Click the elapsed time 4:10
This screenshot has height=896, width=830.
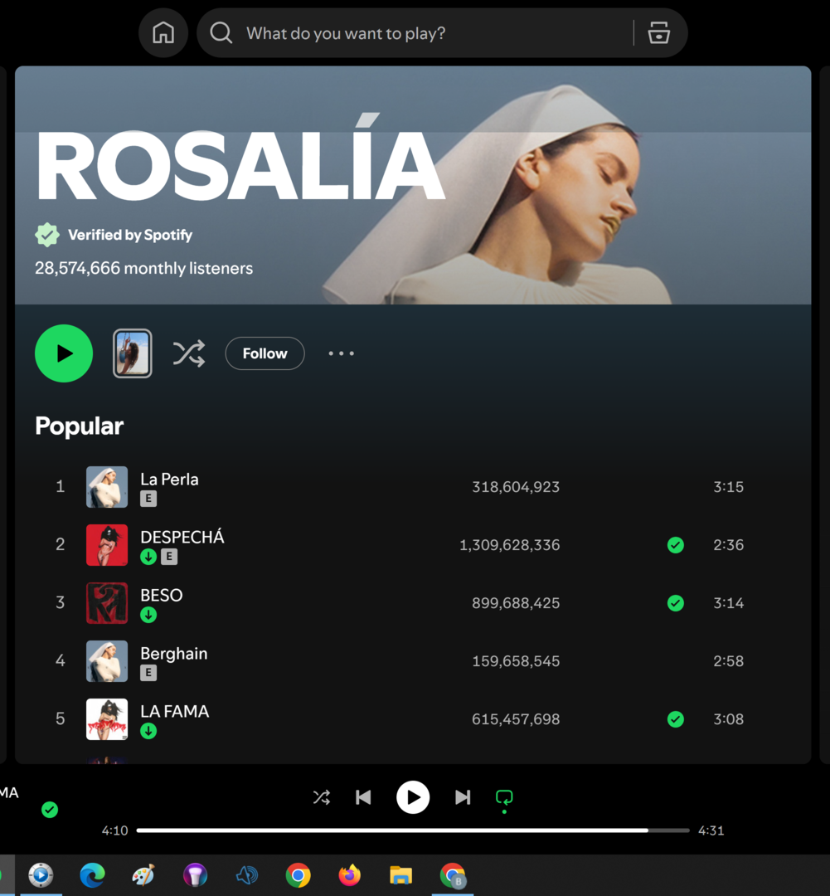click(x=114, y=830)
